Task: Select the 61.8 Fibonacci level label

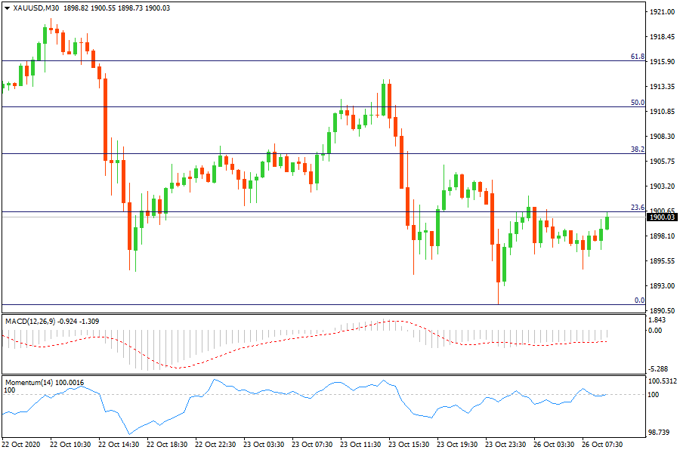Action: 637,57
